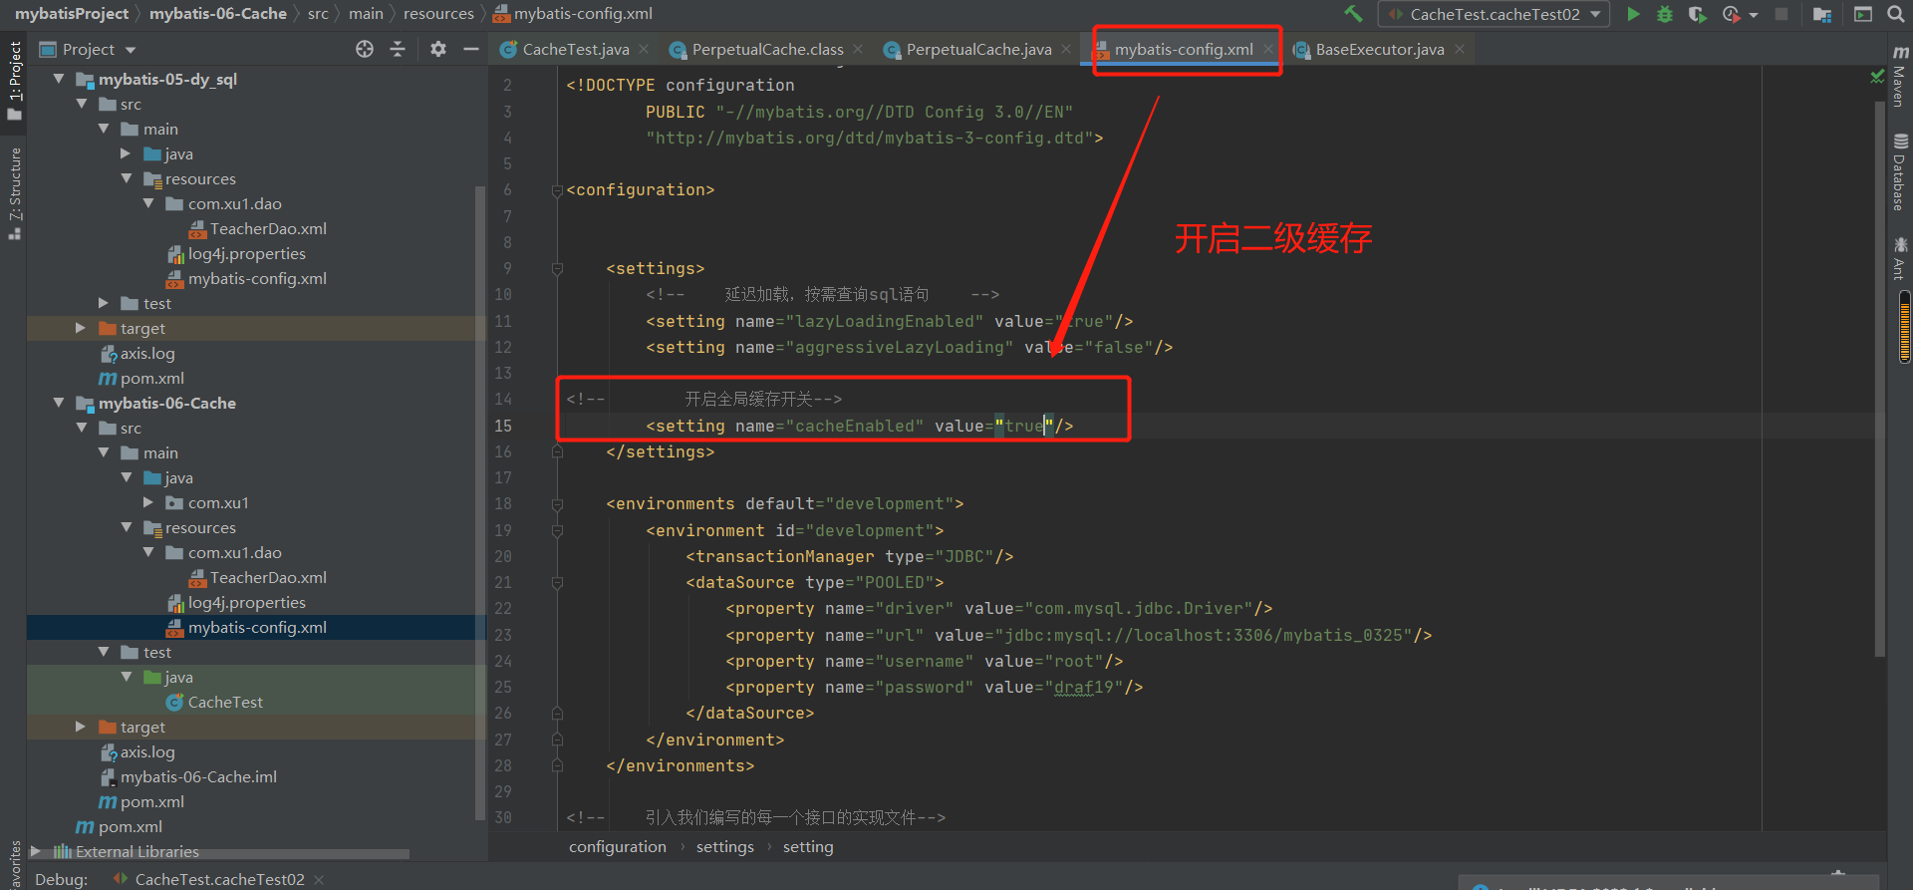The height and width of the screenshot is (890, 1913).
Task: Open the Structure tool window
Action: pos(14,193)
